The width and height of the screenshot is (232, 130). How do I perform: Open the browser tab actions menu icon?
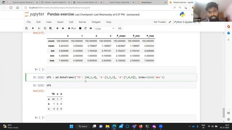(x=4, y=3)
